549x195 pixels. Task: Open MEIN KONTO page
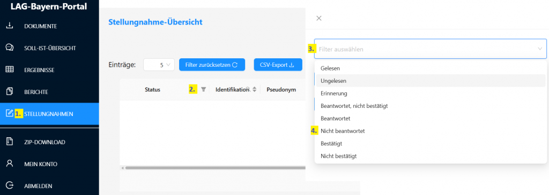point(41,164)
